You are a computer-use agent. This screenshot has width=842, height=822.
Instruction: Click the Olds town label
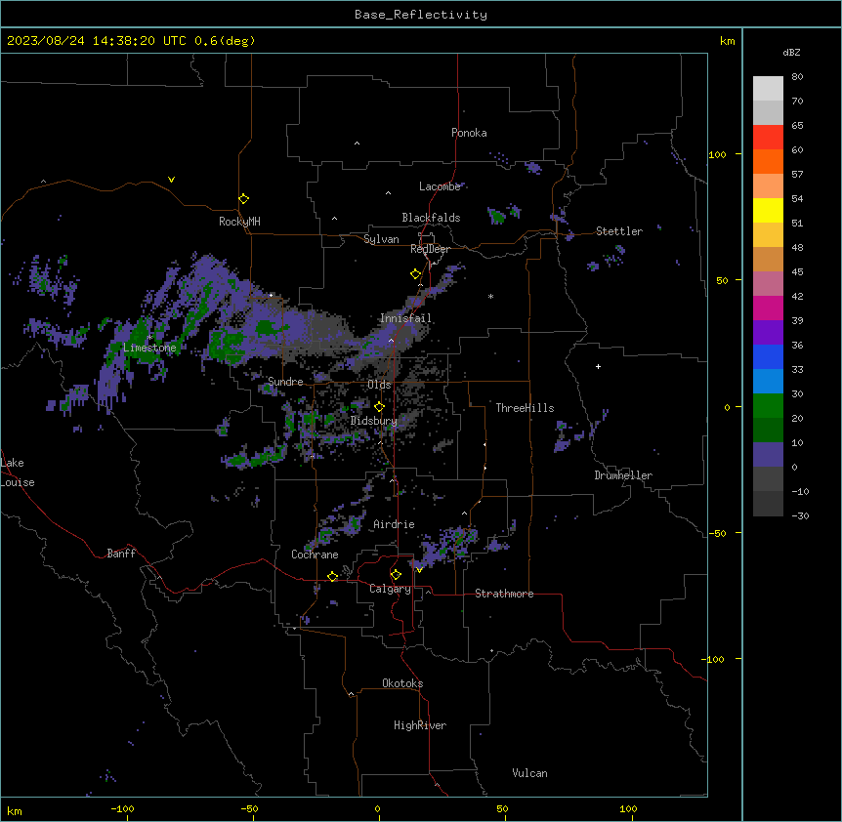pyautogui.click(x=379, y=385)
